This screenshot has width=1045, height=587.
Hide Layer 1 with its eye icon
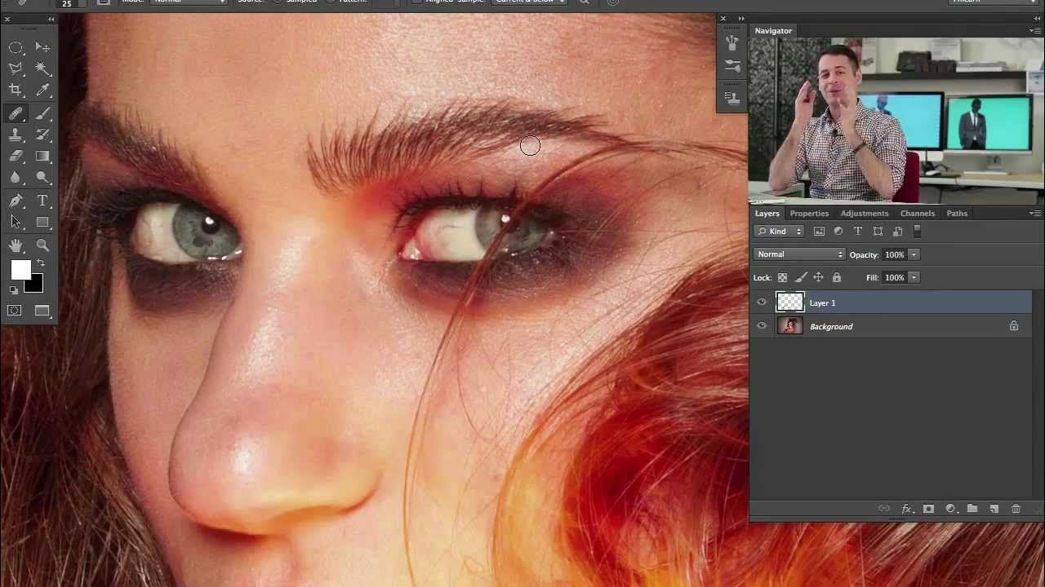[x=762, y=302]
